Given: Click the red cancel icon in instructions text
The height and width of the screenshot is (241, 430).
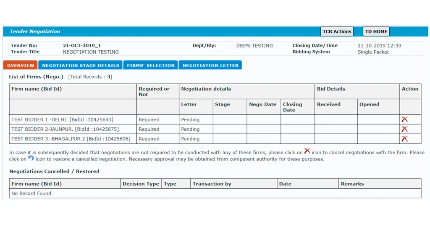Looking at the screenshot, I should tap(307, 151).
